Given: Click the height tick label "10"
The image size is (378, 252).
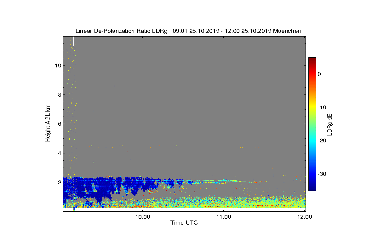Looking at the screenshot, I should (x=58, y=66).
